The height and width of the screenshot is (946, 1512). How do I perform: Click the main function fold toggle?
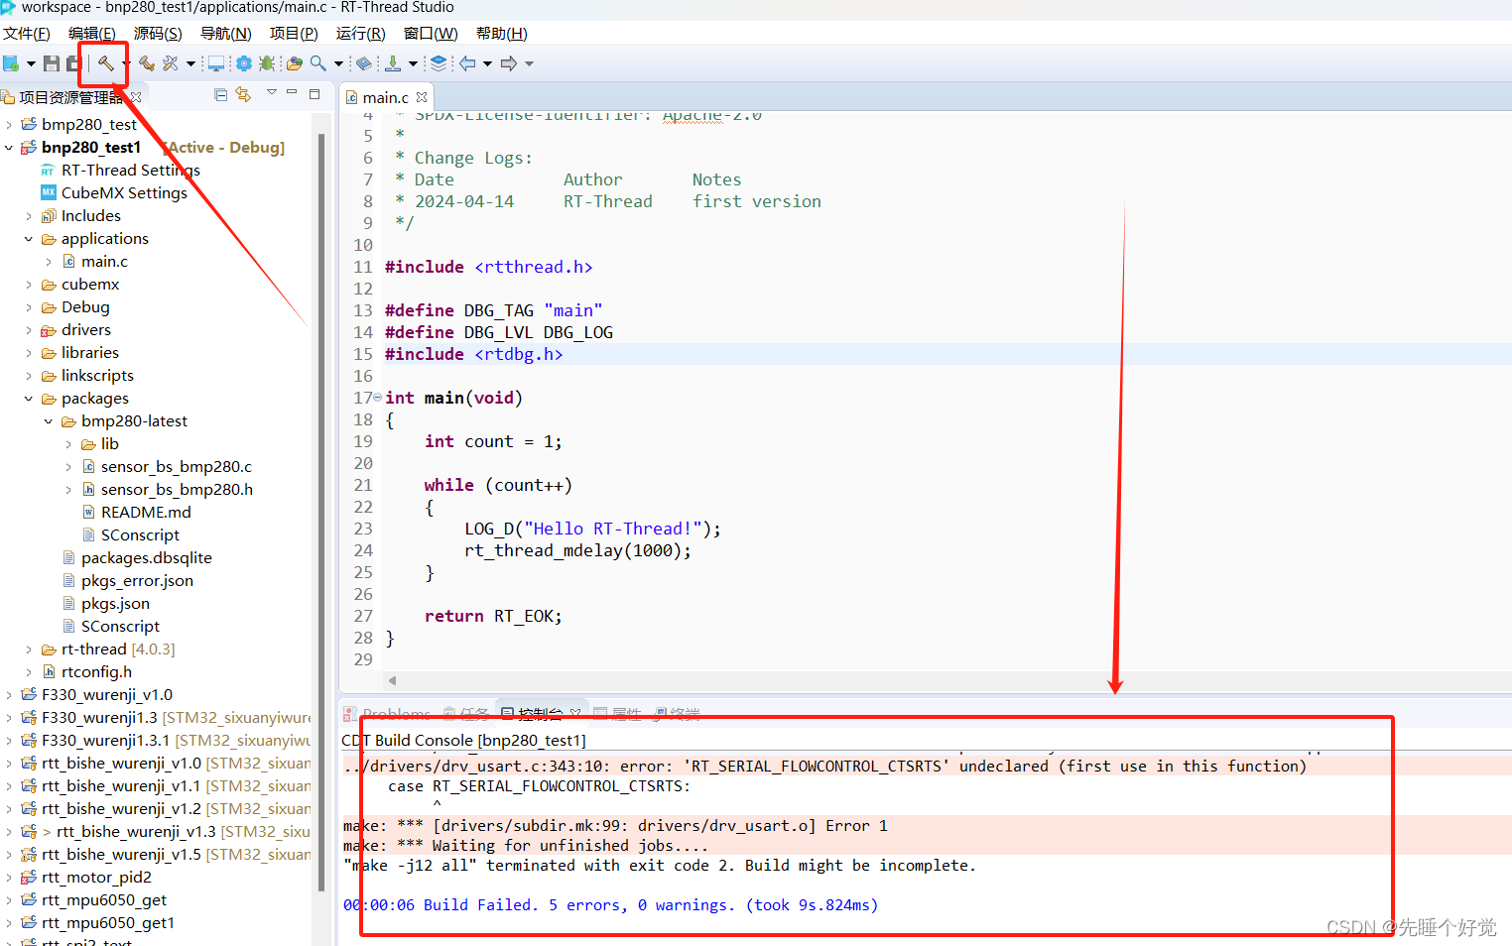[x=377, y=397]
